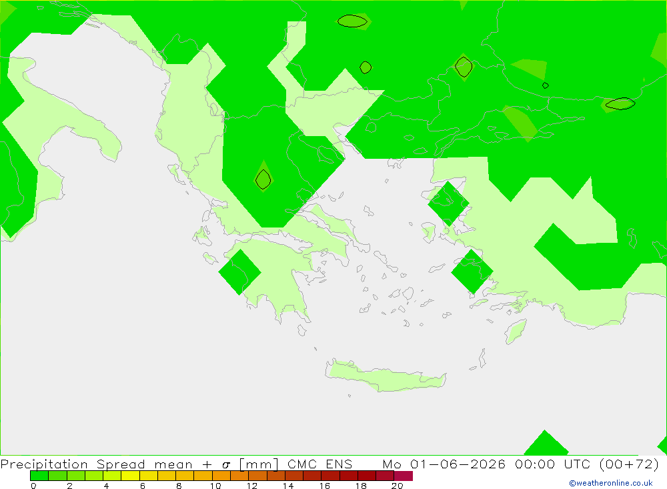Click the legend scale label "2"

pos(70,486)
